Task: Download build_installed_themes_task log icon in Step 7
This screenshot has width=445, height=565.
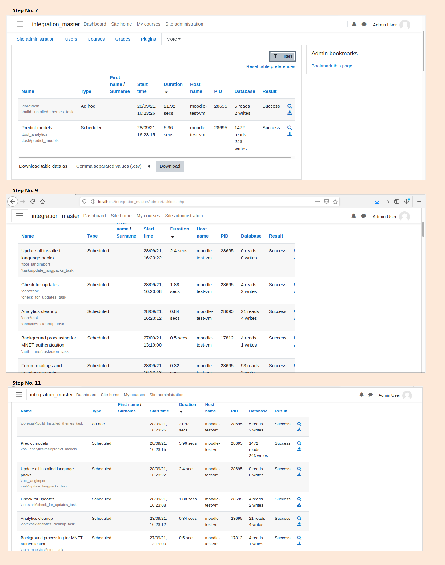Action: pyautogui.click(x=290, y=113)
